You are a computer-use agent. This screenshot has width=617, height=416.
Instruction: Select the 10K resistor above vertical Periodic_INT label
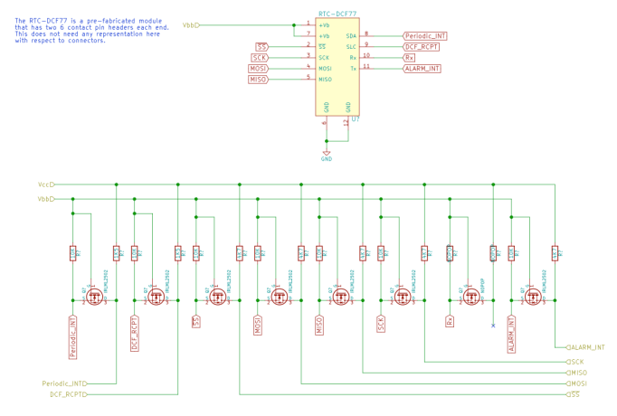(72, 253)
